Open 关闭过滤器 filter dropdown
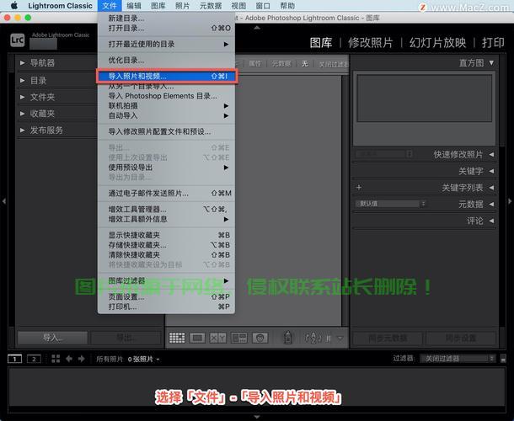Screen dimensions: 514x421 (458, 359)
